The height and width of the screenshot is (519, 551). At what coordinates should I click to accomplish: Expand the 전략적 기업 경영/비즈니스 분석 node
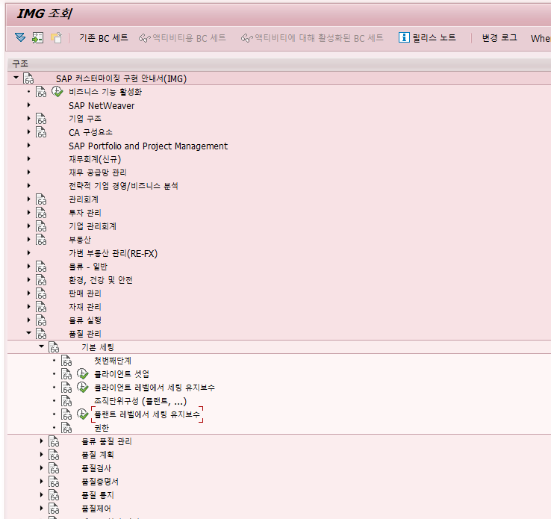coord(29,185)
